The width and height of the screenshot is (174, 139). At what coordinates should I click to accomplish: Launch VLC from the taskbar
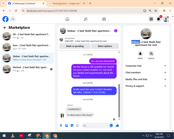tap(13, 136)
